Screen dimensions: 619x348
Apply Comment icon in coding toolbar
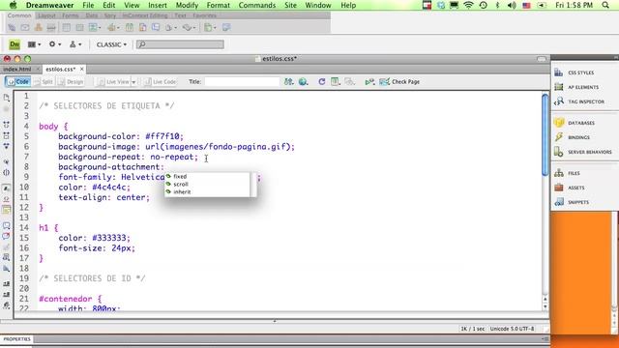click(x=7, y=225)
